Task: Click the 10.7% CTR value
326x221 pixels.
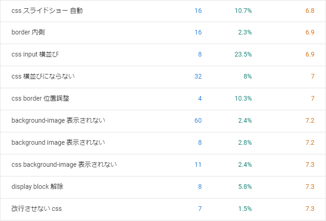Action: pyautogui.click(x=243, y=11)
